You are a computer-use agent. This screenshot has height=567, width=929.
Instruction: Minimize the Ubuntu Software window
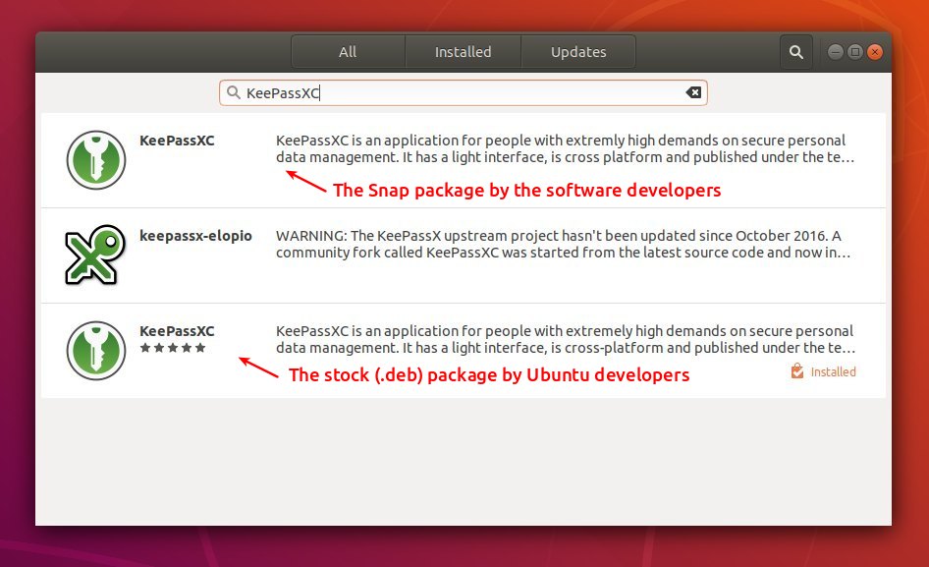point(836,52)
